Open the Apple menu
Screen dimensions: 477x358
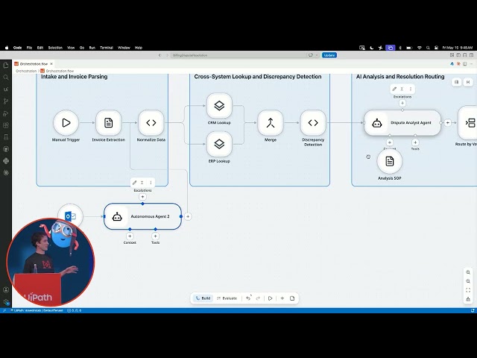pyautogui.click(x=7, y=48)
